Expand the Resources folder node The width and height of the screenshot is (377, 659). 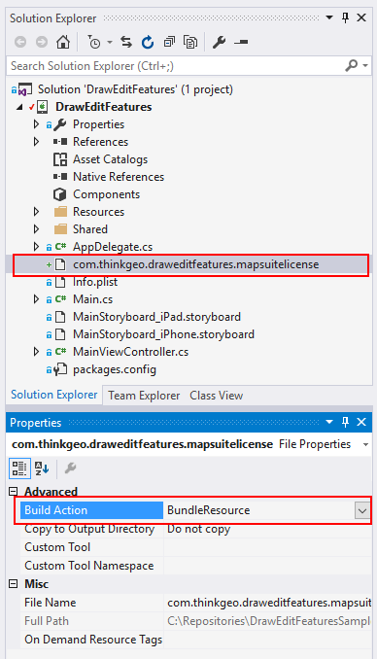36,211
